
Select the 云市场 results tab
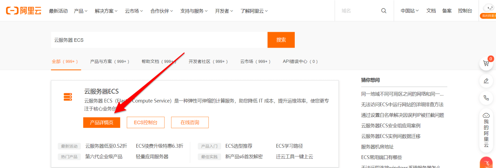coord(255,62)
